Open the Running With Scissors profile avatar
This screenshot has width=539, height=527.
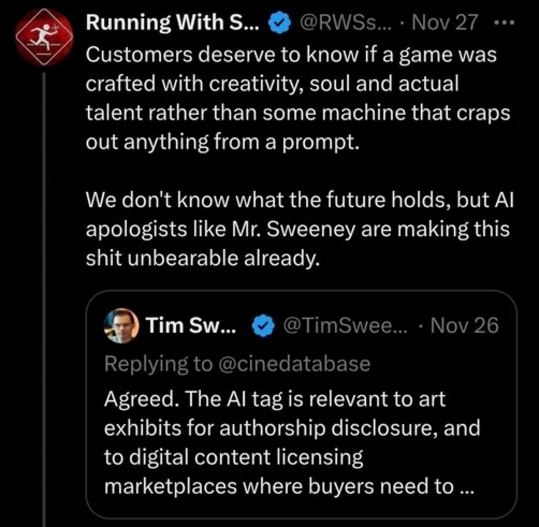(x=44, y=37)
